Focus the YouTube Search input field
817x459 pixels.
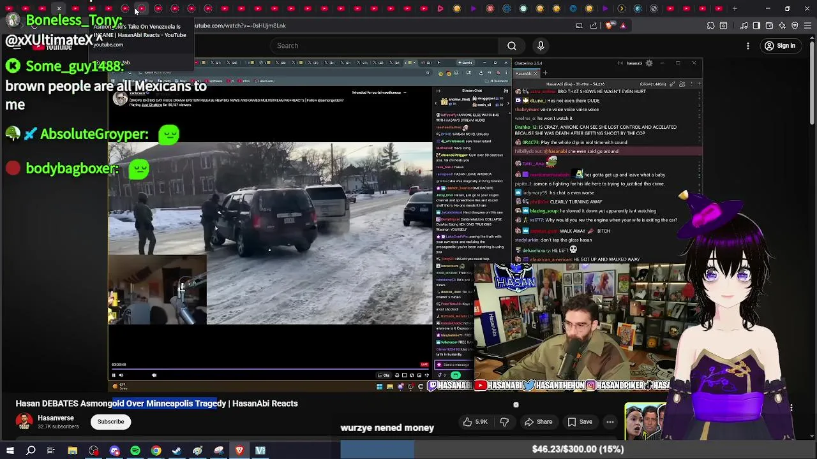click(x=386, y=46)
